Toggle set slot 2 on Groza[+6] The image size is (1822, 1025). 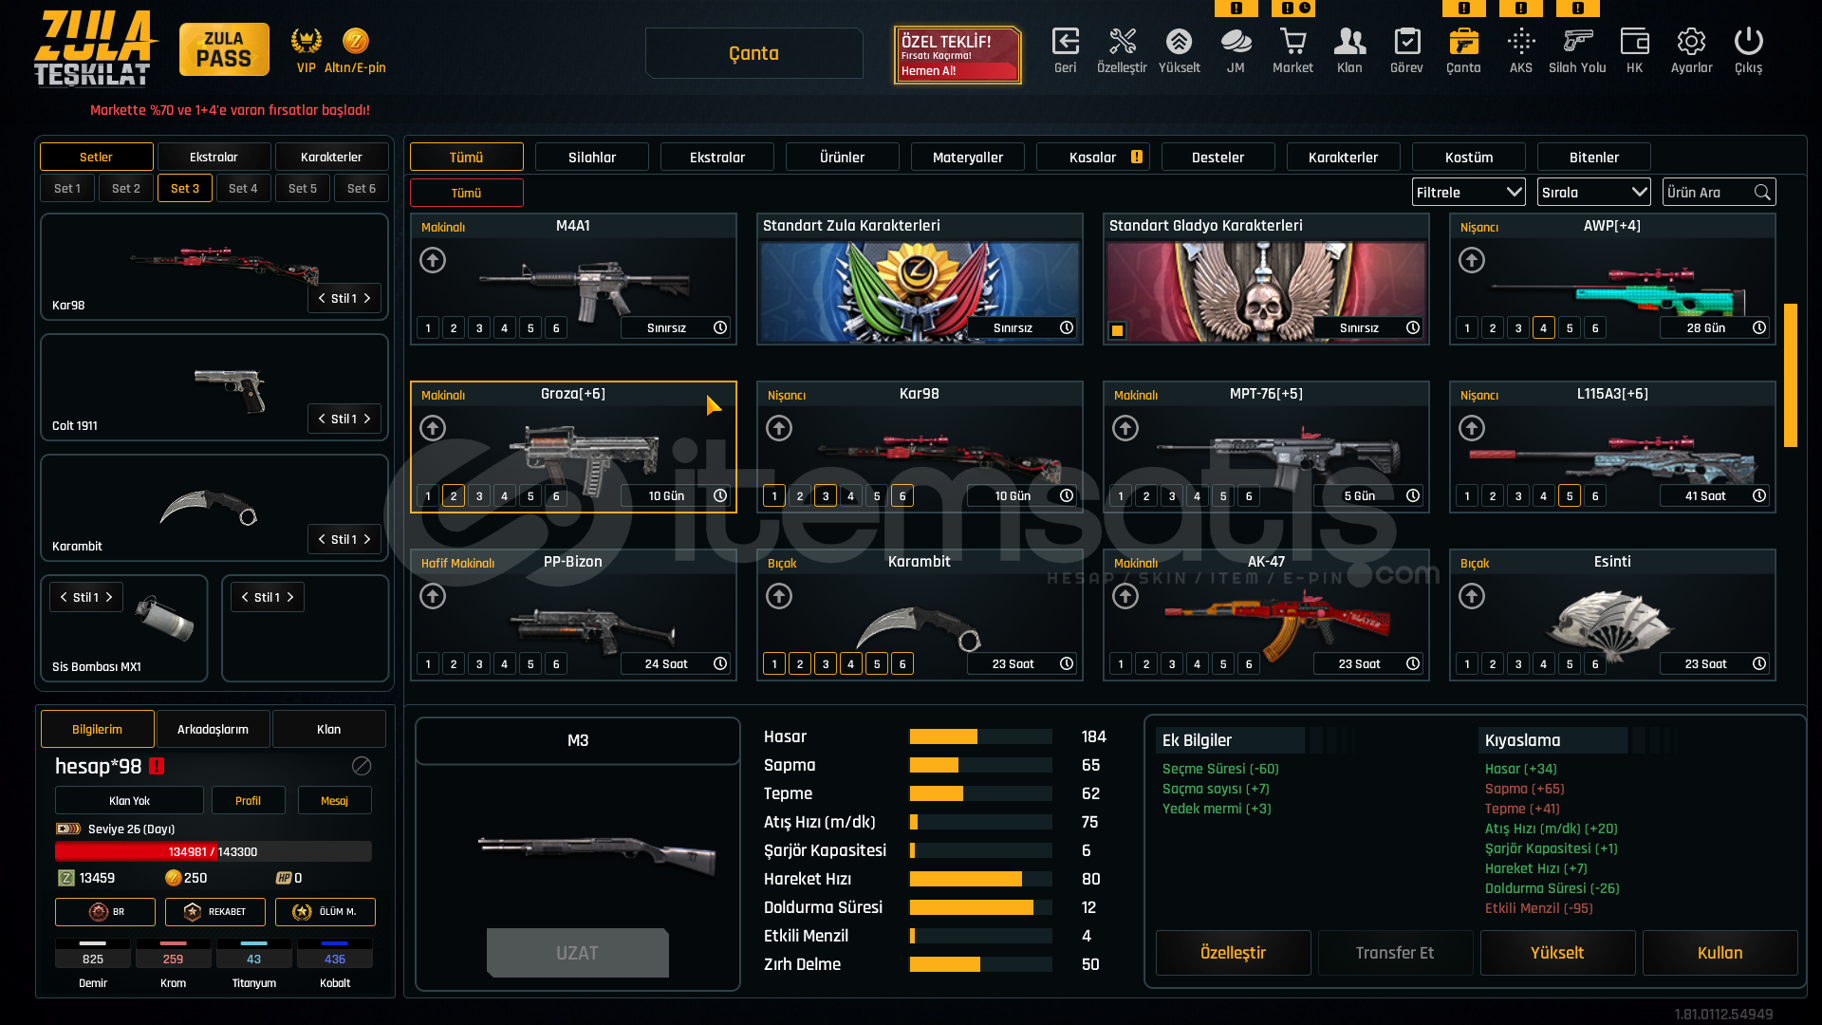454,496
